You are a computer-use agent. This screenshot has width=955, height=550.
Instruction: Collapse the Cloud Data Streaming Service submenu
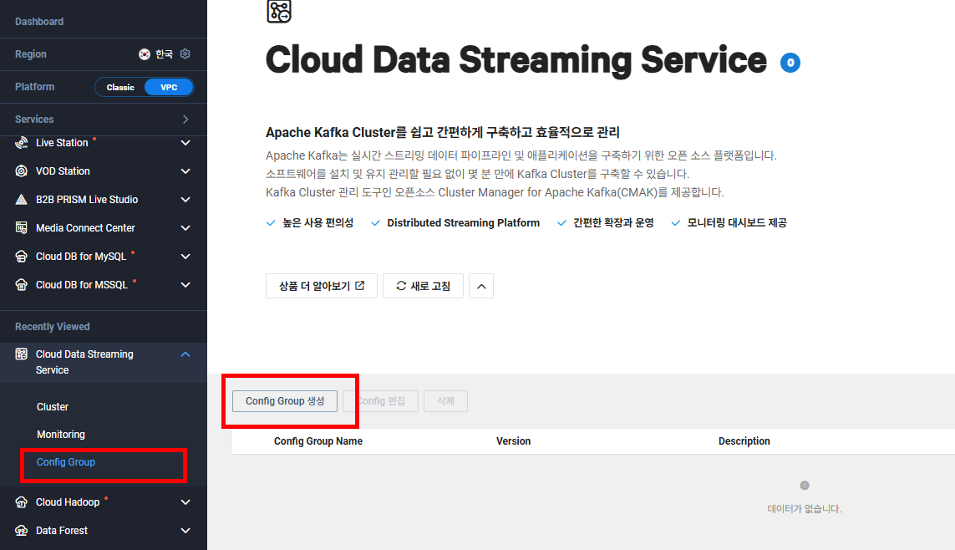tap(185, 354)
